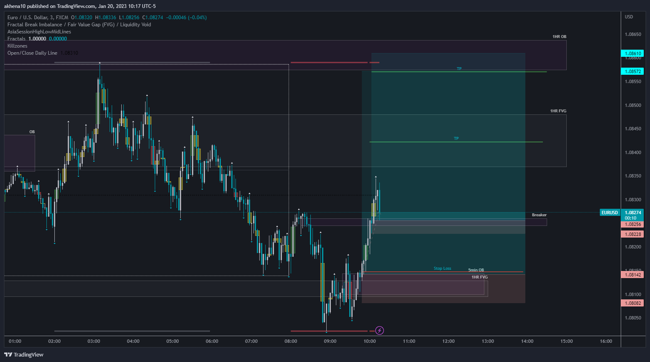Click the Fractals 0.00000 value
This screenshot has height=362, width=650.
58,39
